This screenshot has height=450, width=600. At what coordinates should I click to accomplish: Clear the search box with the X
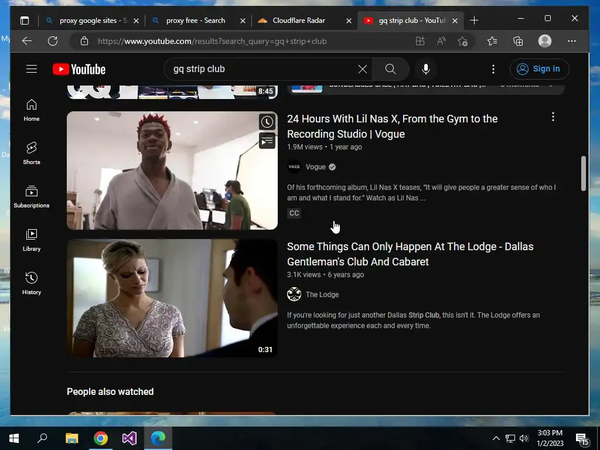point(362,69)
